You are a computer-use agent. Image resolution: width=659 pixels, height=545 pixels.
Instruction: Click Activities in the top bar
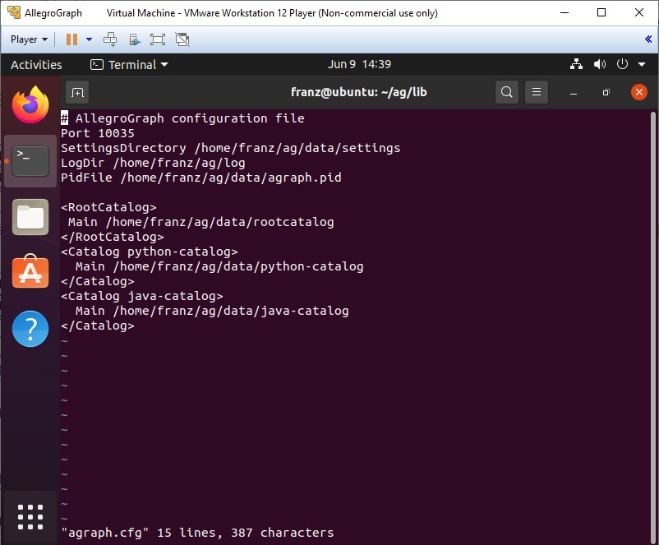pos(36,64)
